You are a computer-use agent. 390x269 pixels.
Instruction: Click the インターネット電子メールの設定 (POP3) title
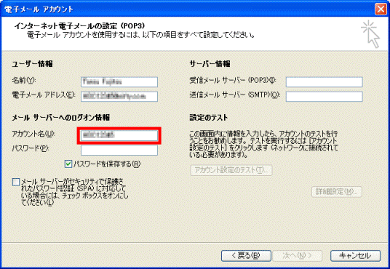click(79, 26)
